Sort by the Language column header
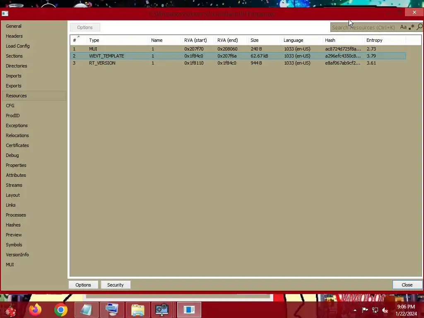 [301, 40]
